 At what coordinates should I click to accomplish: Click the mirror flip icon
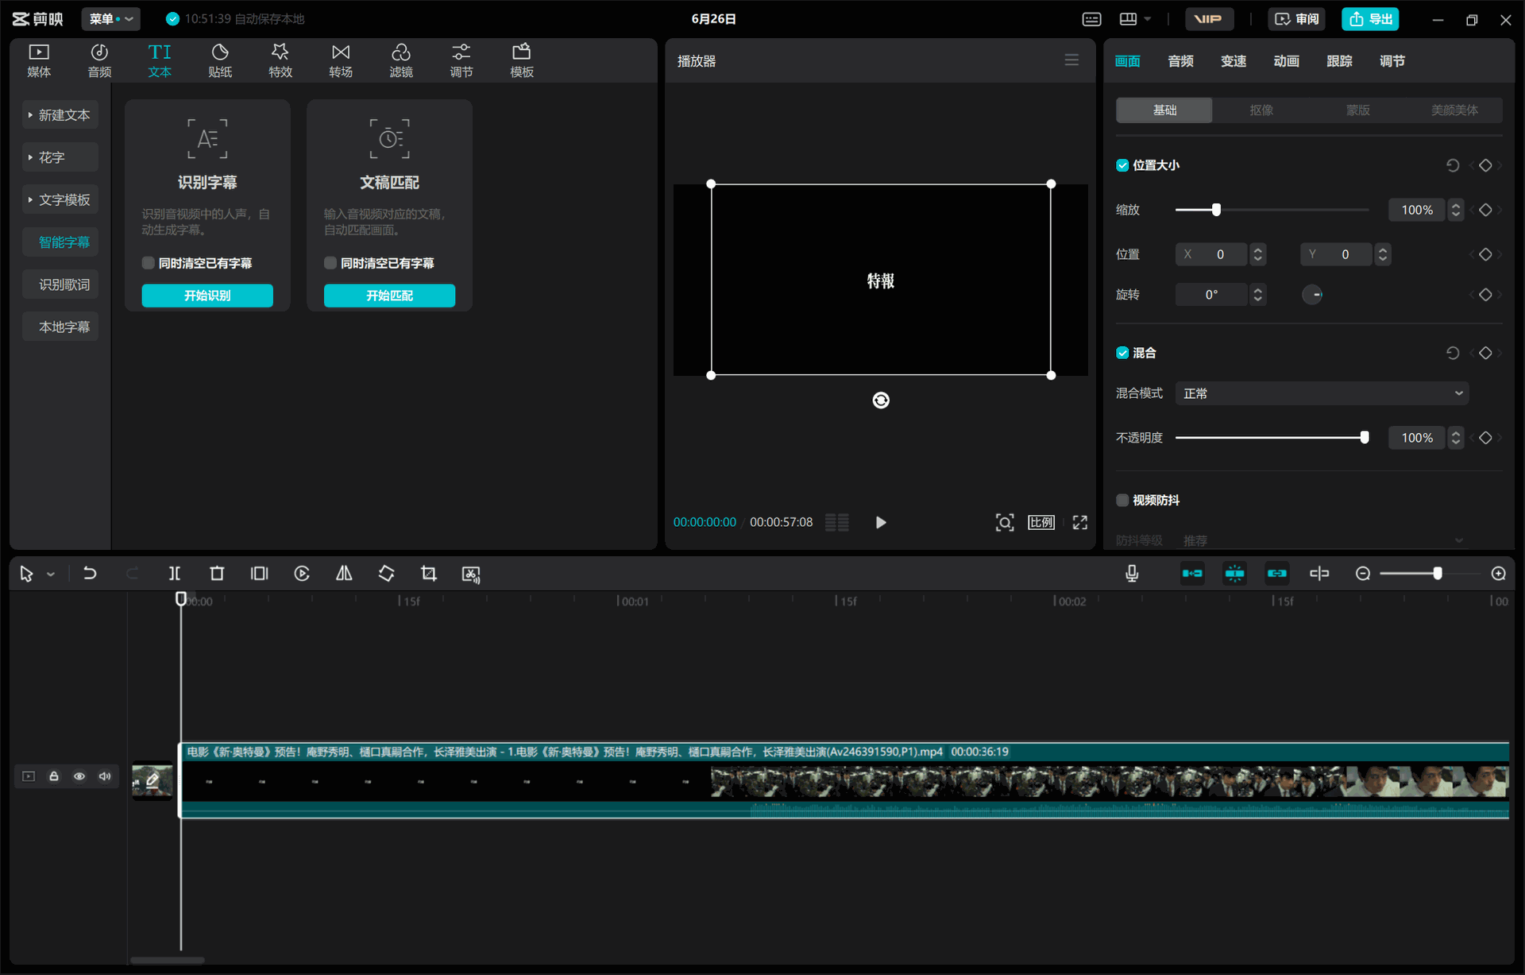344,573
